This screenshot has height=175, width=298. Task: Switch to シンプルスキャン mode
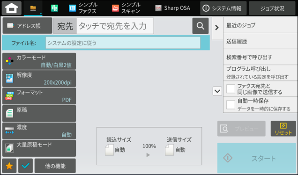[126, 8]
